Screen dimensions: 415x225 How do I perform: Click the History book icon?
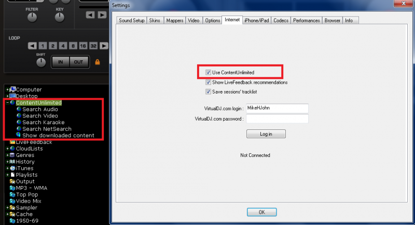[x=12, y=162]
